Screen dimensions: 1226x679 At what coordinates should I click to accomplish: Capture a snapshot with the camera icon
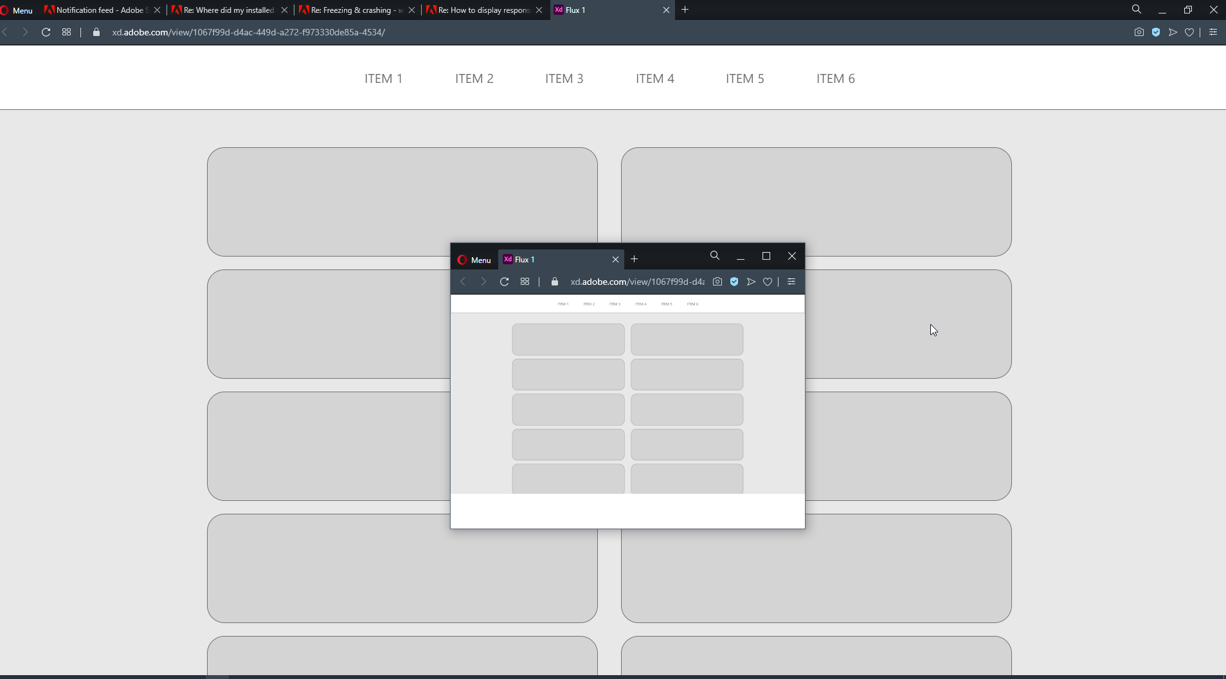click(x=1139, y=32)
